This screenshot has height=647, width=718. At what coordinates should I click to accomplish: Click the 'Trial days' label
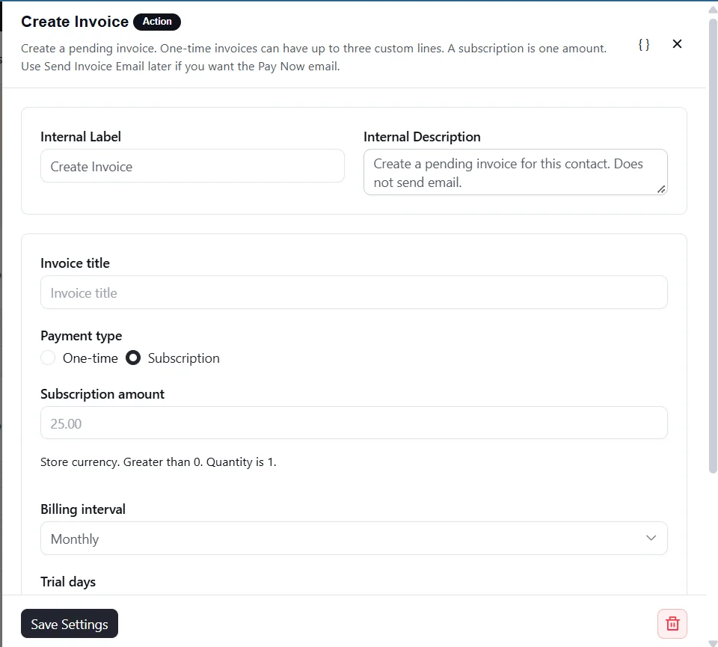coord(68,581)
